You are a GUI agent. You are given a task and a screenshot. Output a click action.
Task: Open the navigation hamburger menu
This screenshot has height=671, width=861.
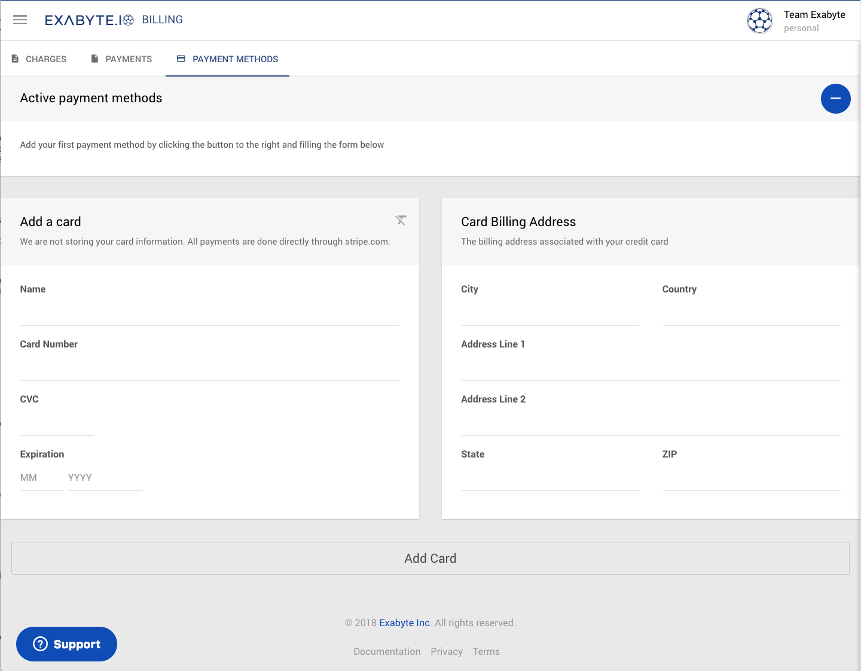tap(20, 20)
